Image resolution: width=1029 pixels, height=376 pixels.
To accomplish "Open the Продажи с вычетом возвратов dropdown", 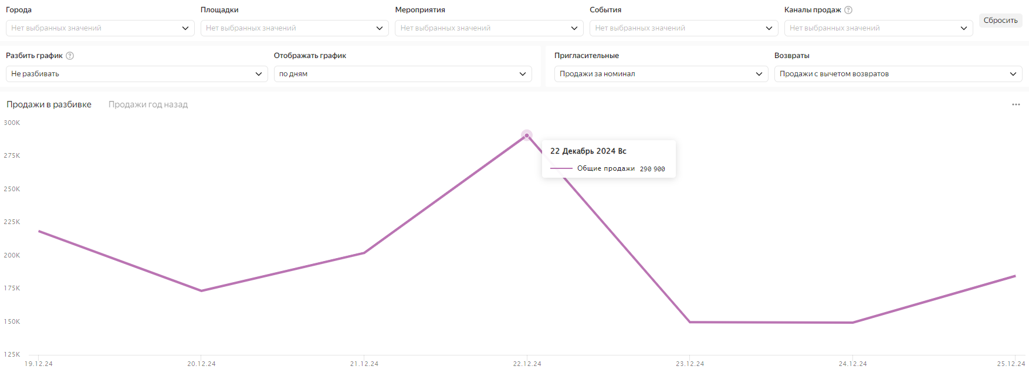I will point(898,74).
